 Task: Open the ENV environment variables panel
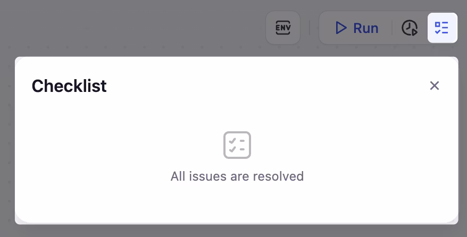coord(283,28)
